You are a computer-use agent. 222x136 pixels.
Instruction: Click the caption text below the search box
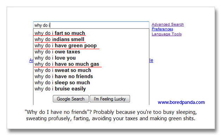tap(111, 115)
